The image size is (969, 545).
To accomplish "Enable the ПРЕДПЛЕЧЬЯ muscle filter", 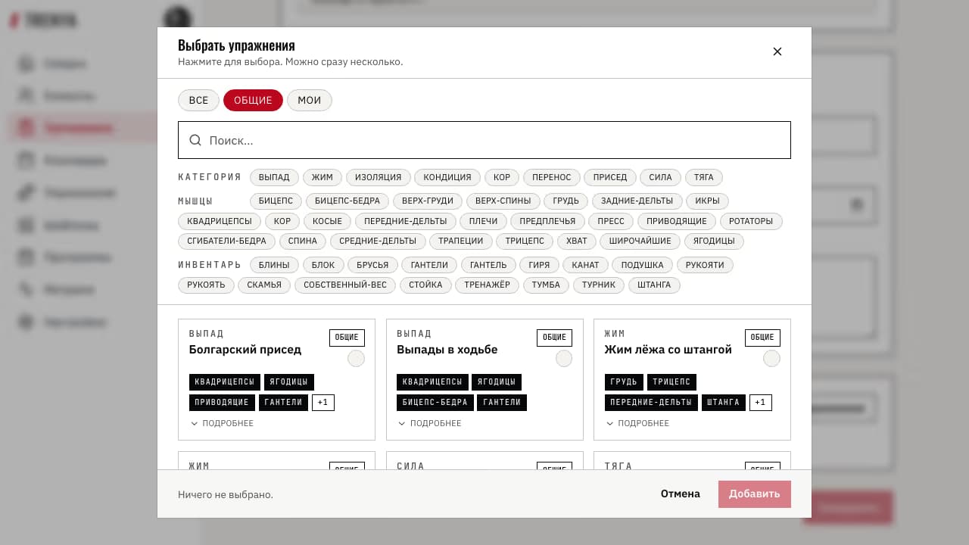I will click(547, 221).
